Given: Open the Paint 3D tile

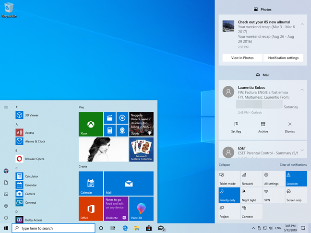Looking at the screenshot, I should 141,209.
